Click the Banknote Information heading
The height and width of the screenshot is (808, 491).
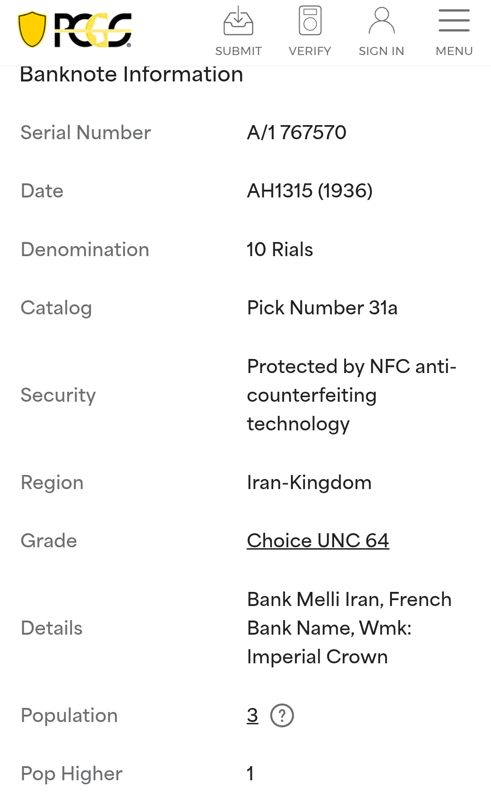tap(131, 75)
